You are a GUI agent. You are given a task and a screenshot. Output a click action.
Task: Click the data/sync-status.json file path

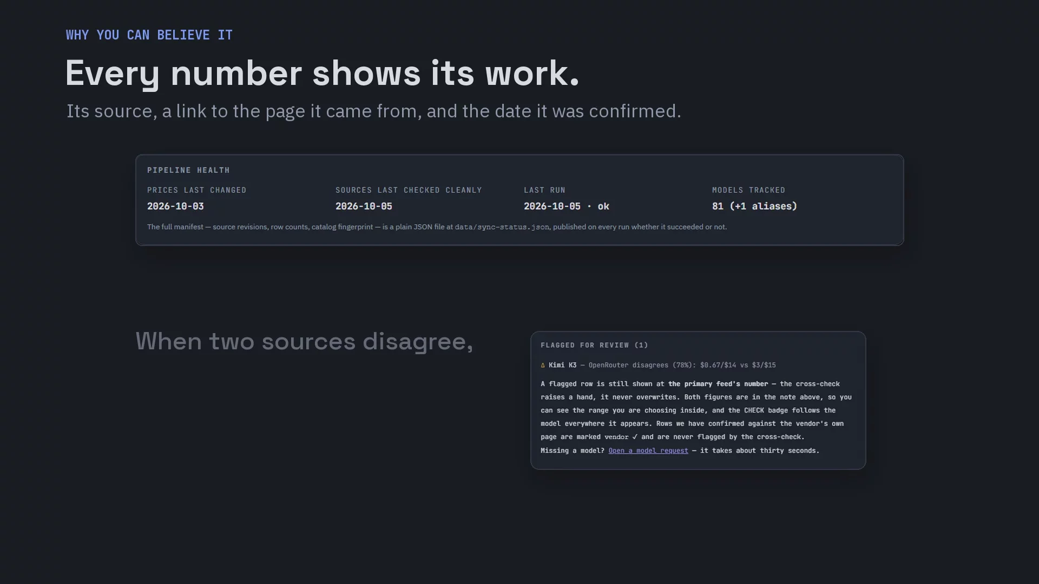click(x=502, y=227)
